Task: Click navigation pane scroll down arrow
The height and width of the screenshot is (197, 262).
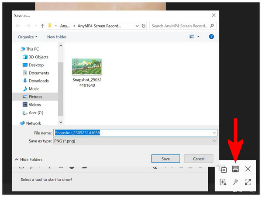Action: (x=61, y=122)
